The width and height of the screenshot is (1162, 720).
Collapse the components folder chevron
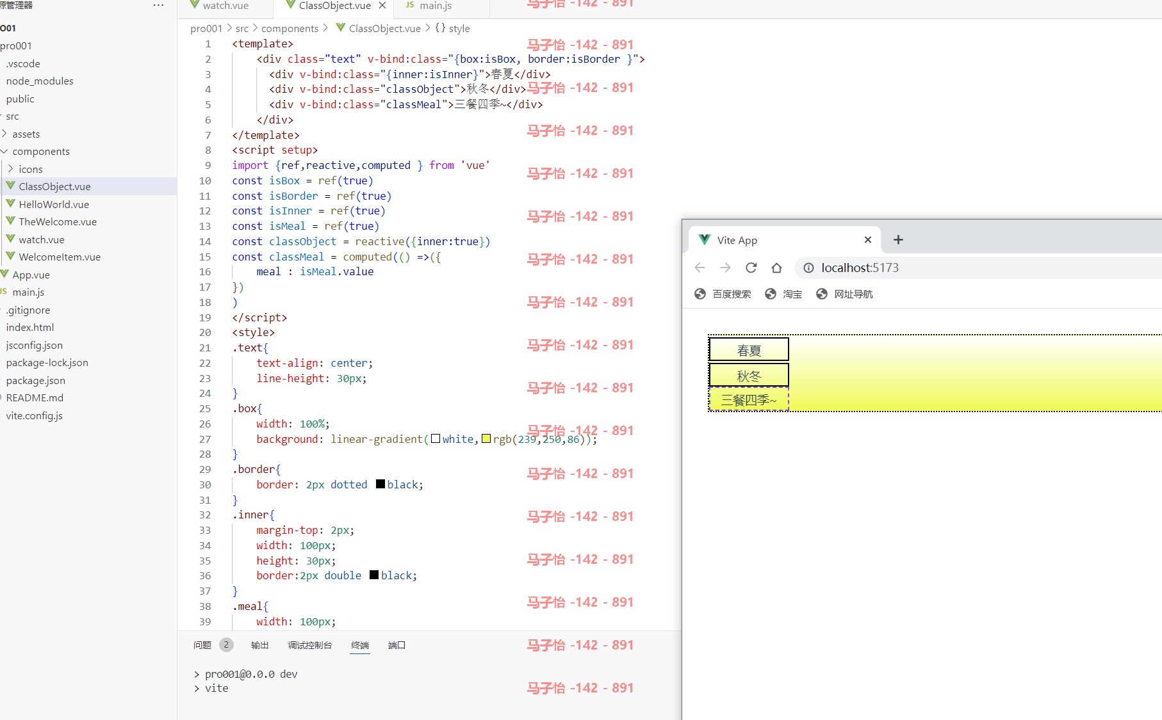5,151
